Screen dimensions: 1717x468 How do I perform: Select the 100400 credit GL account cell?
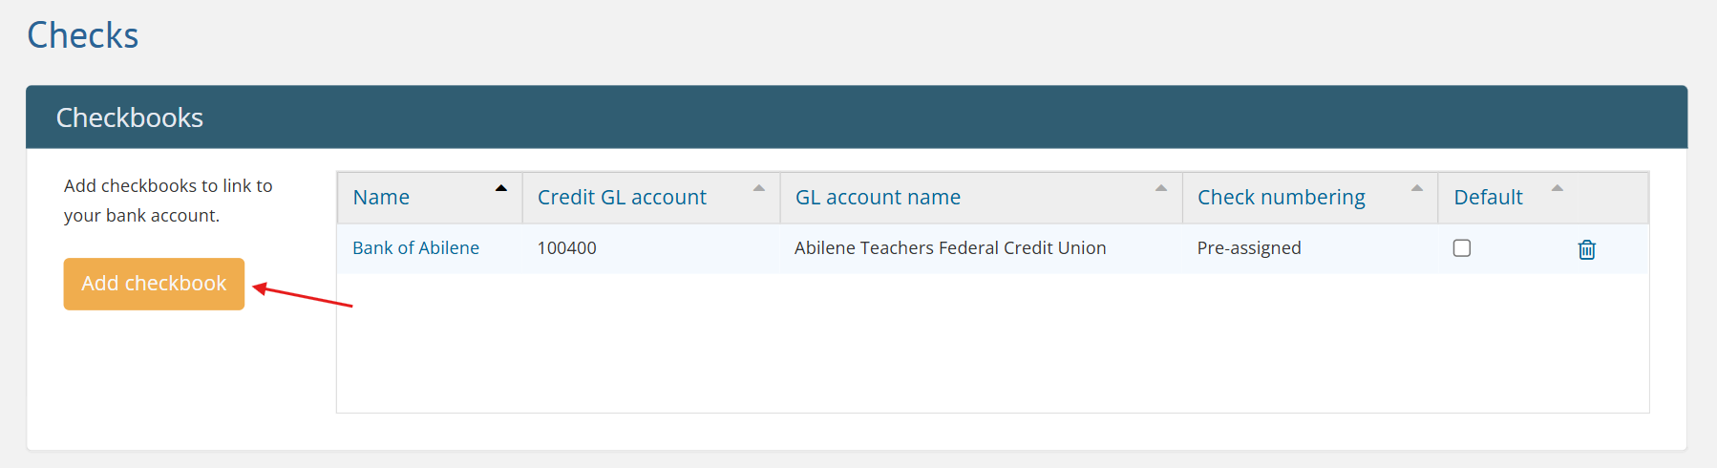[566, 248]
